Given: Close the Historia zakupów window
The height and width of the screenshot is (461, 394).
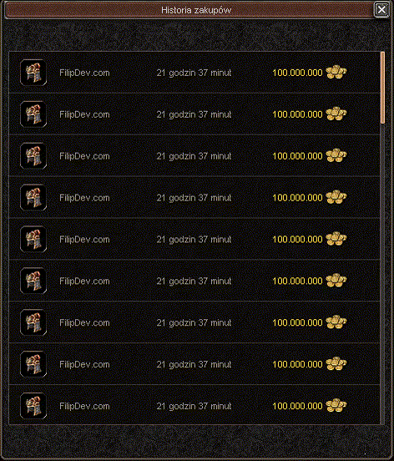Looking at the screenshot, I should click(381, 10).
